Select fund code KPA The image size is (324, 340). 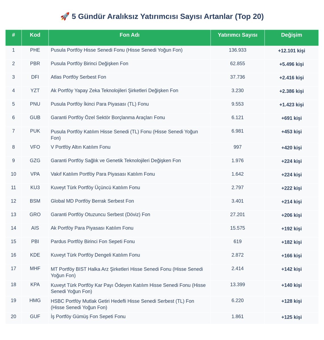[x=35, y=284]
